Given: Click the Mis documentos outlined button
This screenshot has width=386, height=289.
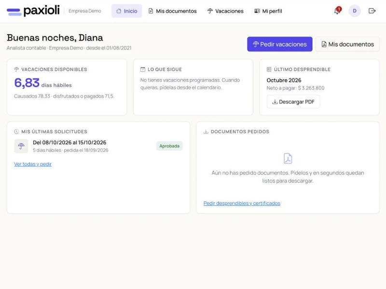Looking at the screenshot, I should (x=347, y=44).
